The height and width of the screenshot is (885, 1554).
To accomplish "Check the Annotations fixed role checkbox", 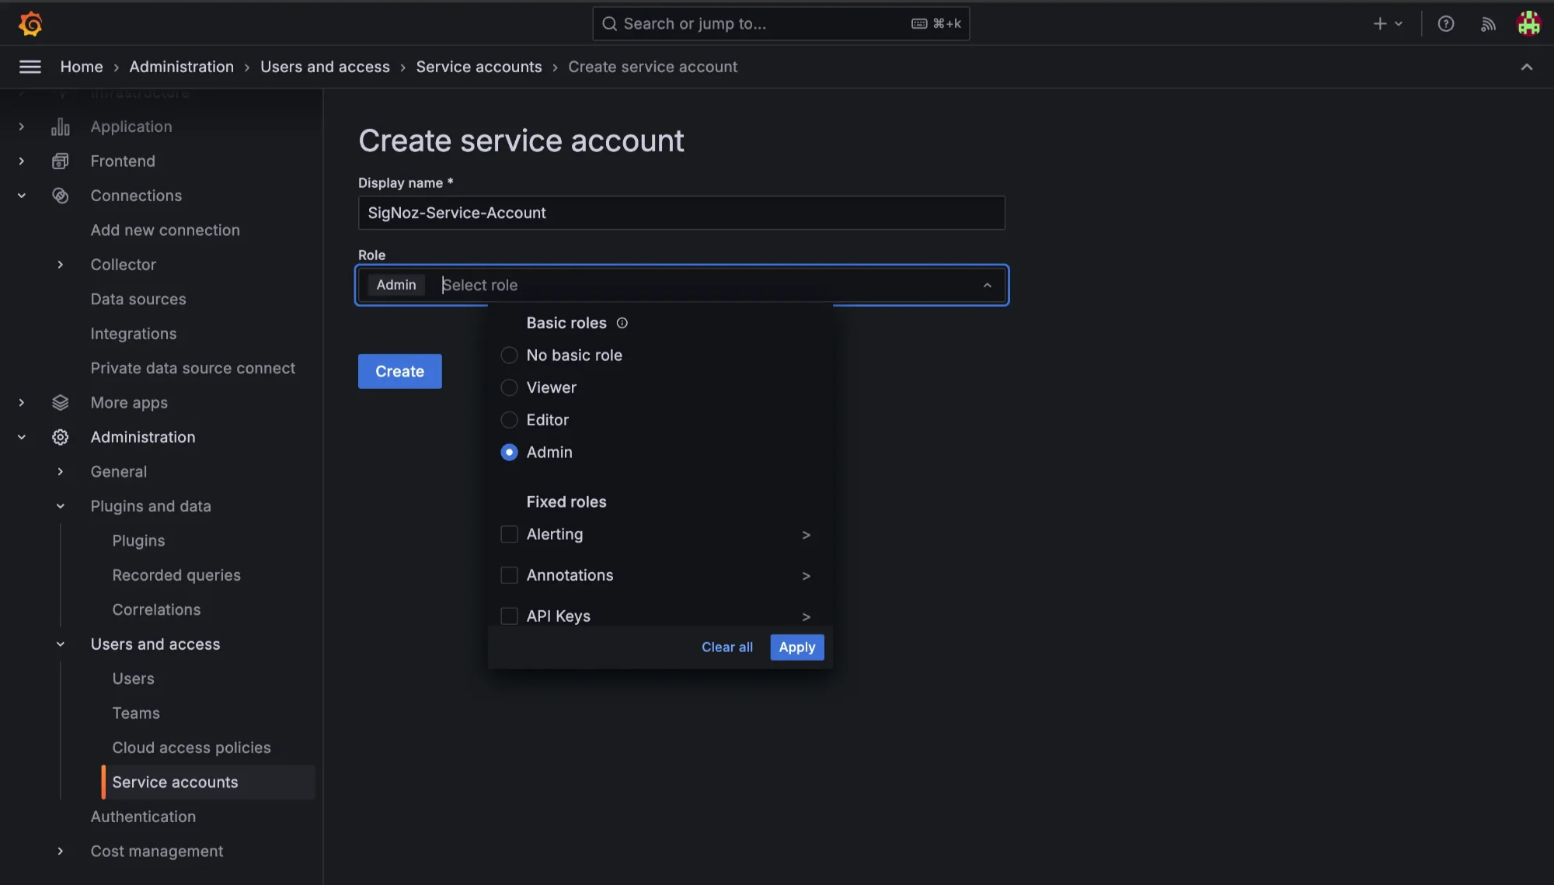I will [x=509, y=575].
